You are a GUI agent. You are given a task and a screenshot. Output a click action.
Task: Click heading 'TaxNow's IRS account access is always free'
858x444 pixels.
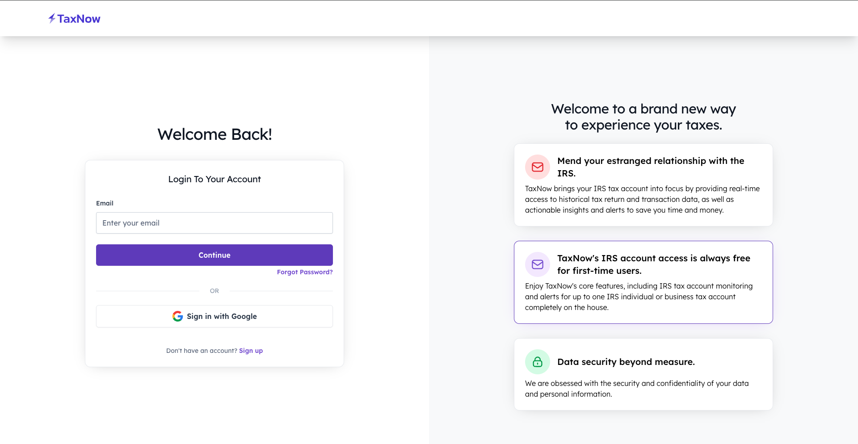tap(654, 264)
